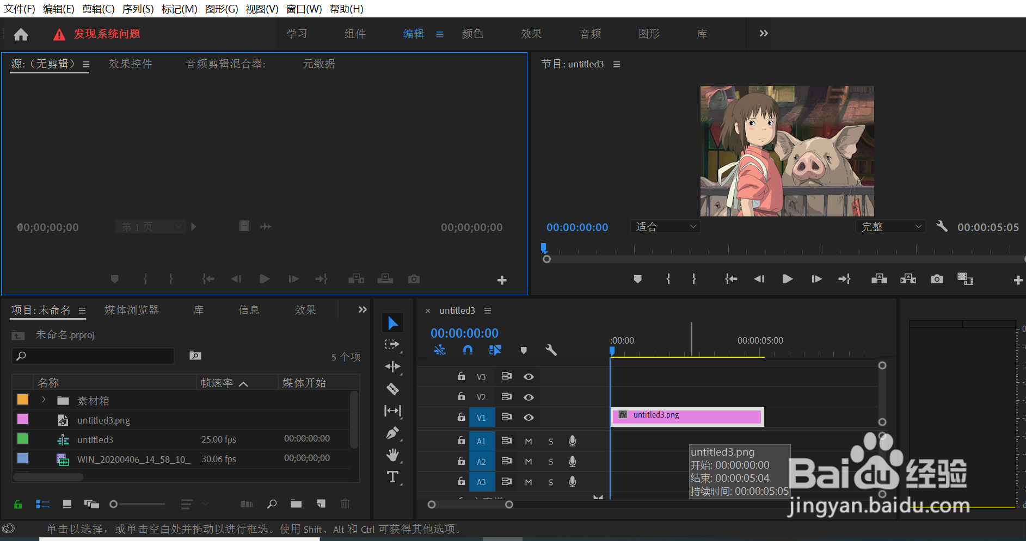Image resolution: width=1026 pixels, height=541 pixels.
Task: Open timeline wrench display settings
Action: [551, 350]
